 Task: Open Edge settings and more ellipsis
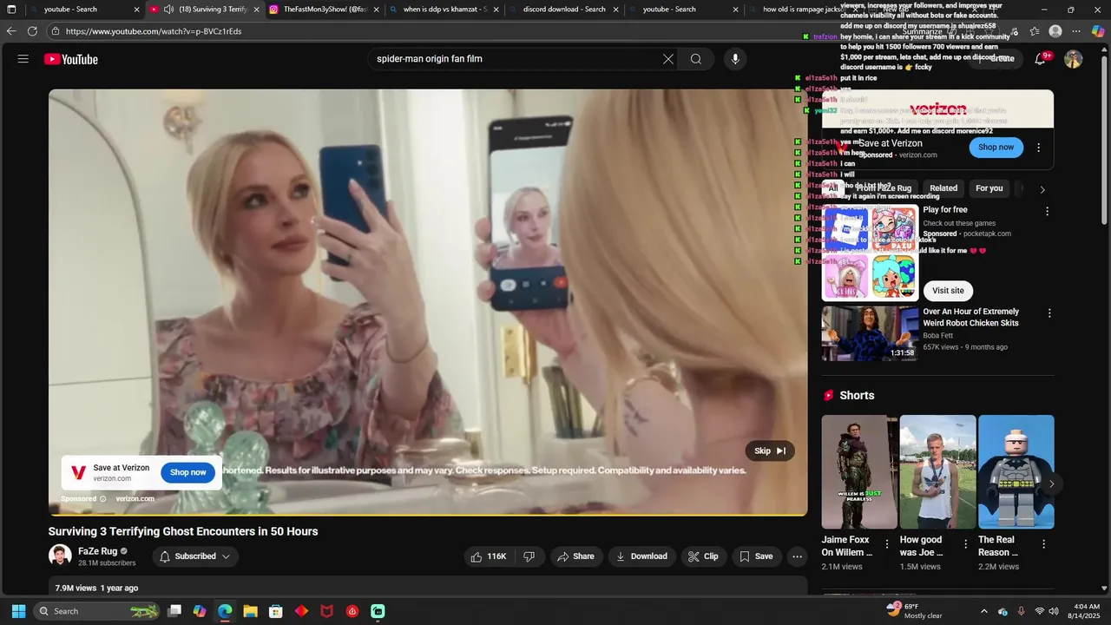coord(1076,31)
